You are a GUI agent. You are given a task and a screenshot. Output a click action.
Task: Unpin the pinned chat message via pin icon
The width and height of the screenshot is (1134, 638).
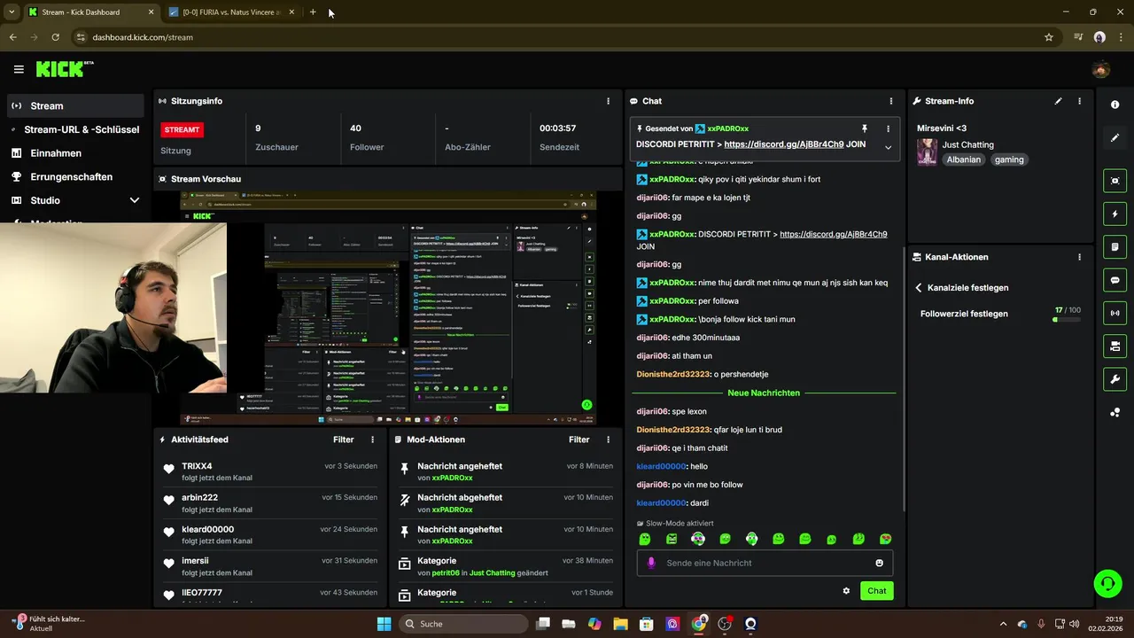click(865, 128)
